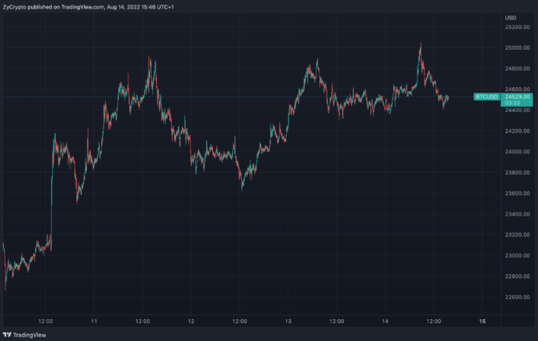Click the 23000.00 price axis label
Viewport: 538px width, 341px height.
click(518, 255)
